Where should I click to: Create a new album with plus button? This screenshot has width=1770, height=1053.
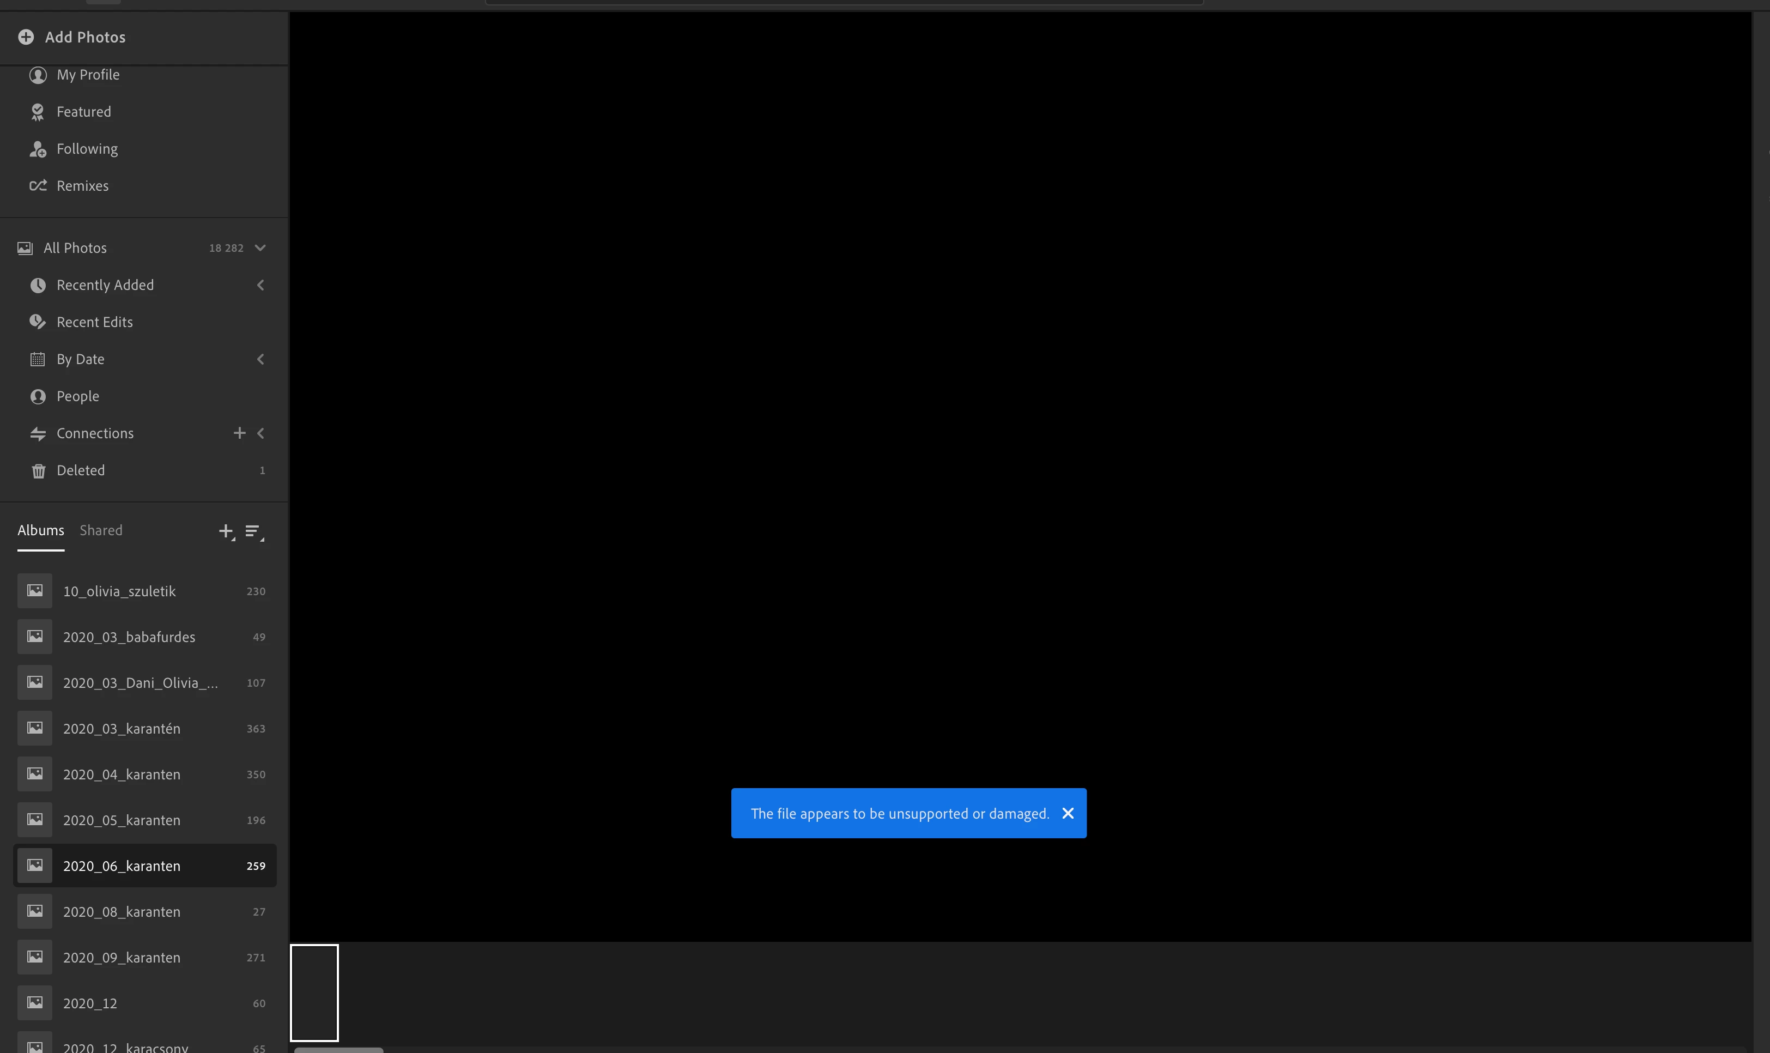coord(226,531)
